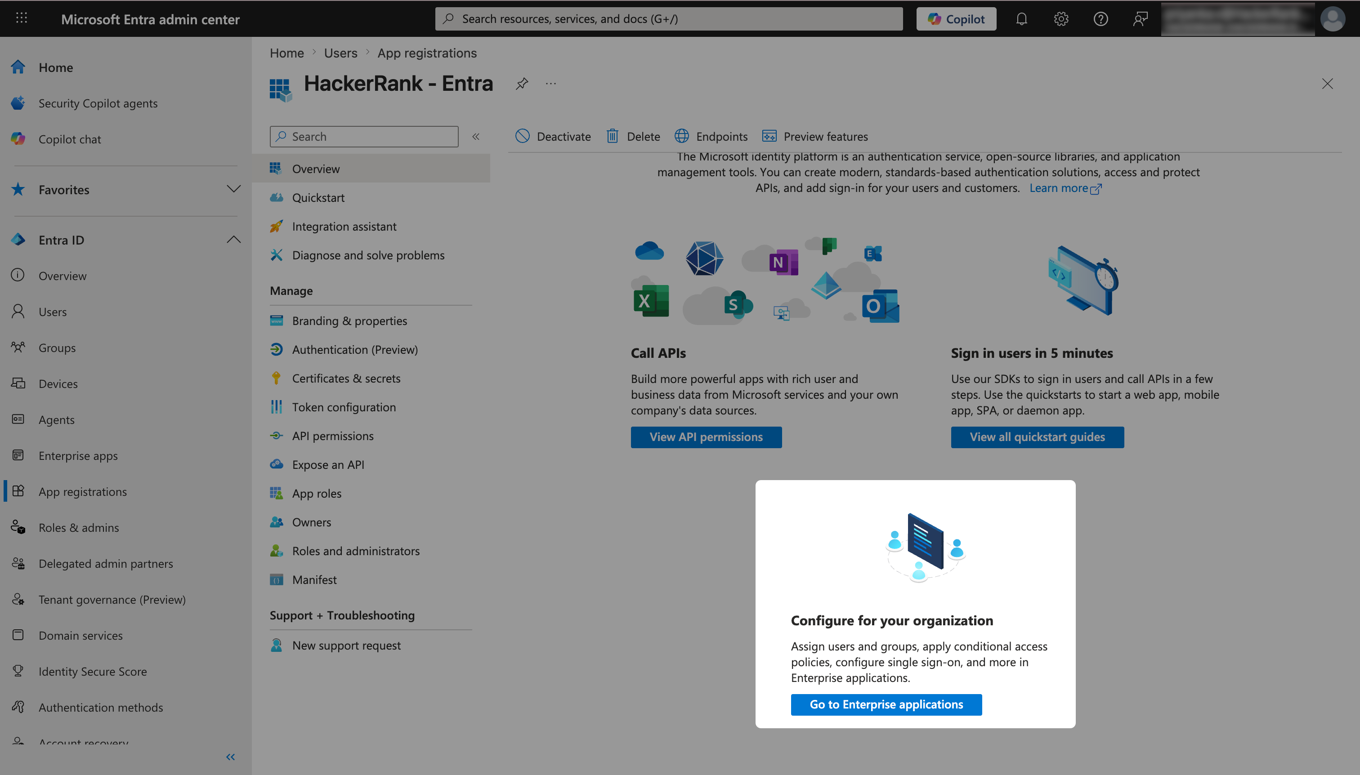Focus the global search resources box
Image resolution: width=1360 pixels, height=775 pixels.
(x=669, y=19)
